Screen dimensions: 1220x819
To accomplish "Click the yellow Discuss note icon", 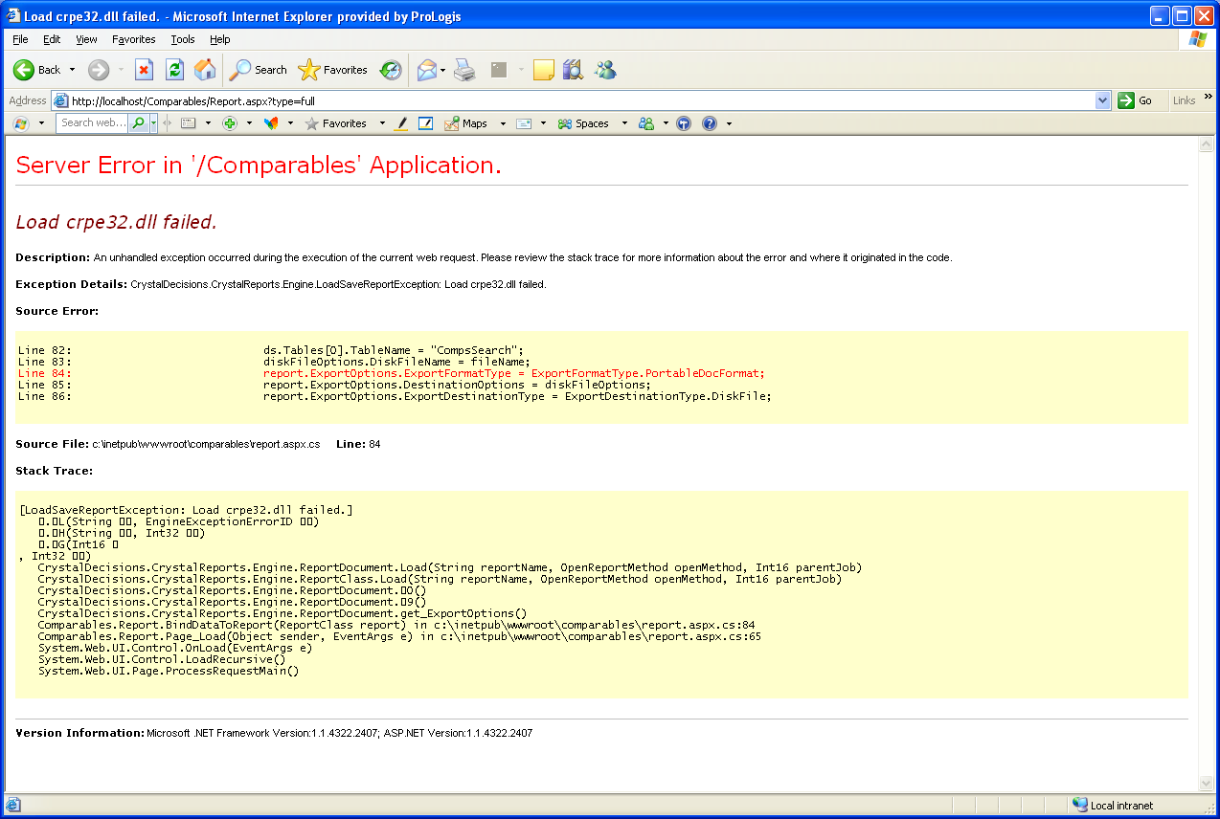I will point(544,70).
